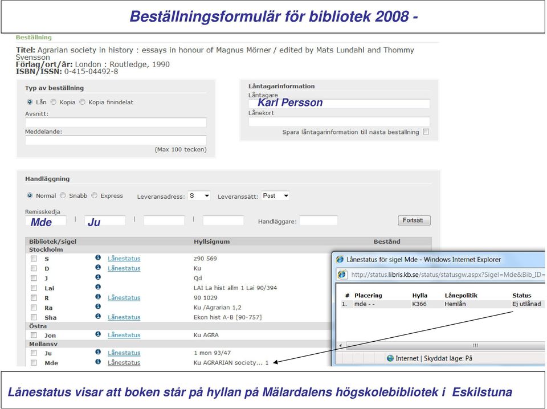Viewport: 547px width, 409px height.
Task: Click shelf mark Ekon hist A-B [90-757]
Action: click(x=227, y=317)
